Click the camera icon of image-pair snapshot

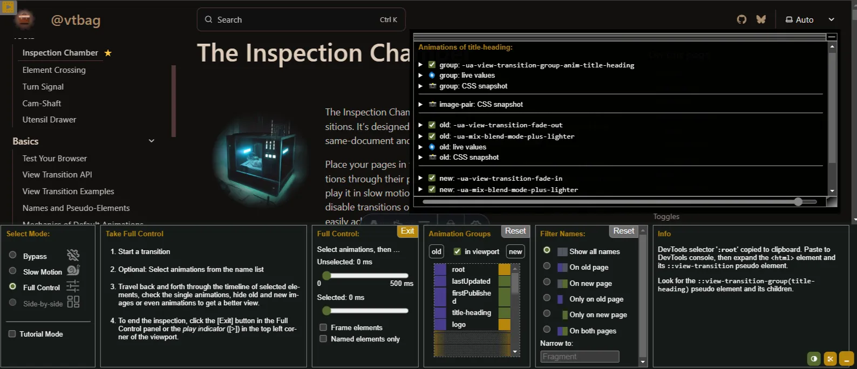432,104
